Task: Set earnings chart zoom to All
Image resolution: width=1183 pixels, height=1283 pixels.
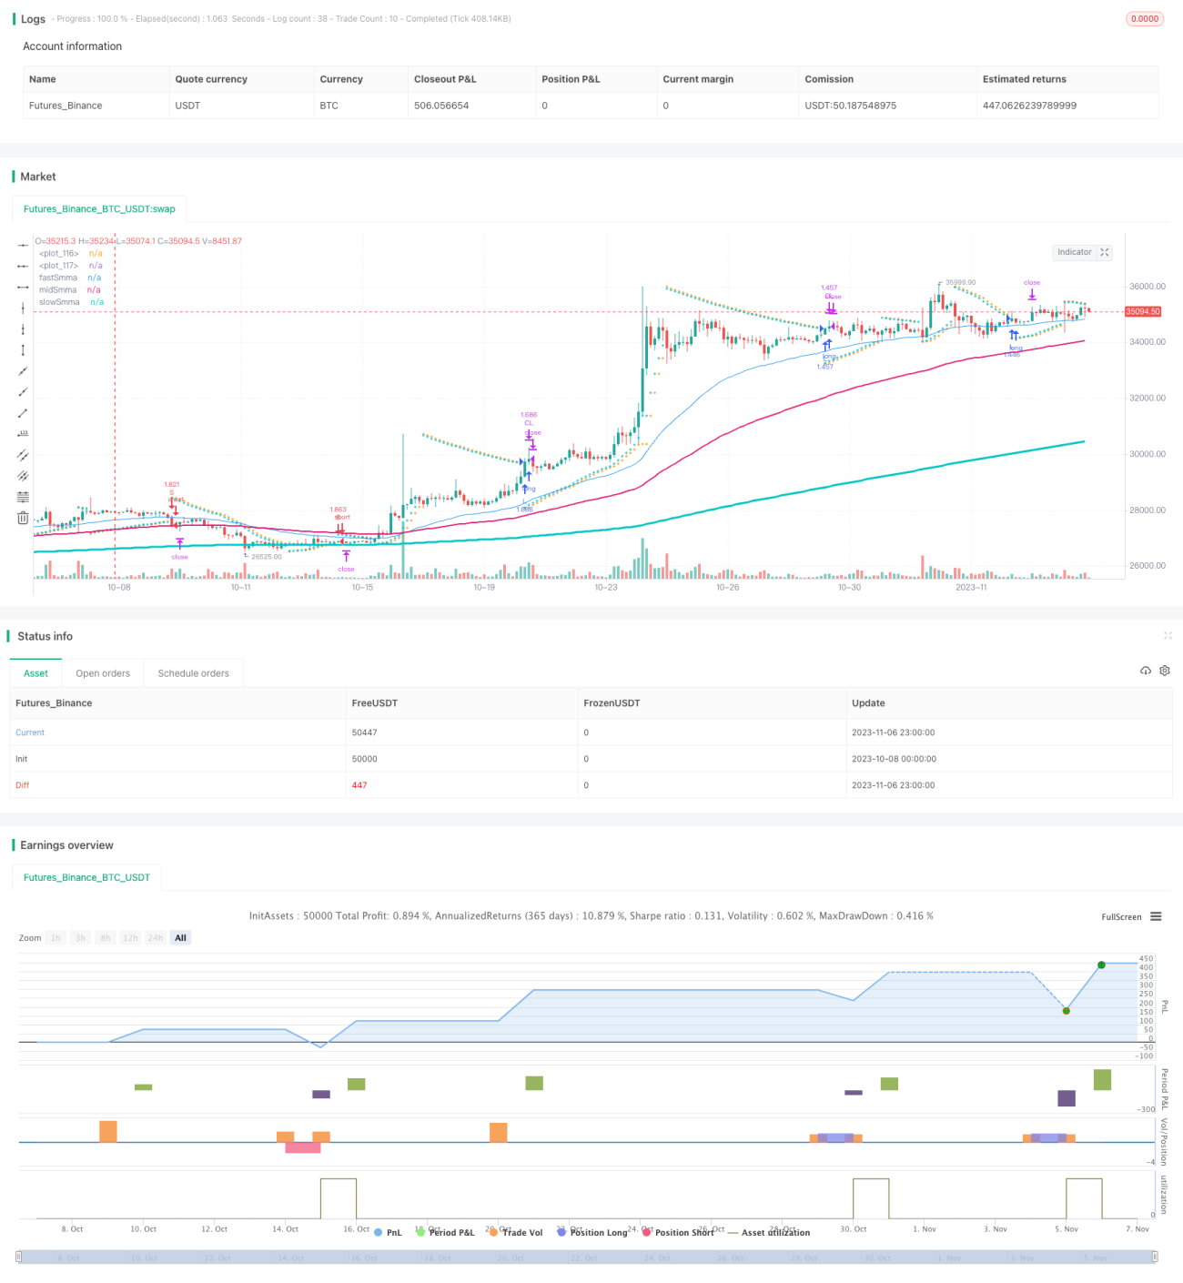Action: click(x=180, y=938)
